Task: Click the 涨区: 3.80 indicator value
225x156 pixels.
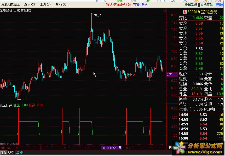Action: tap(21, 105)
